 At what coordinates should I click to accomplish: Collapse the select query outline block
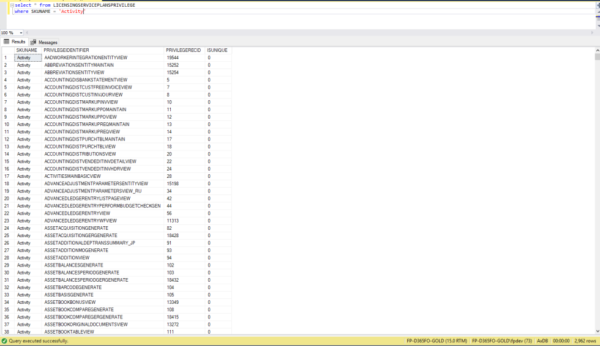click(12, 5)
